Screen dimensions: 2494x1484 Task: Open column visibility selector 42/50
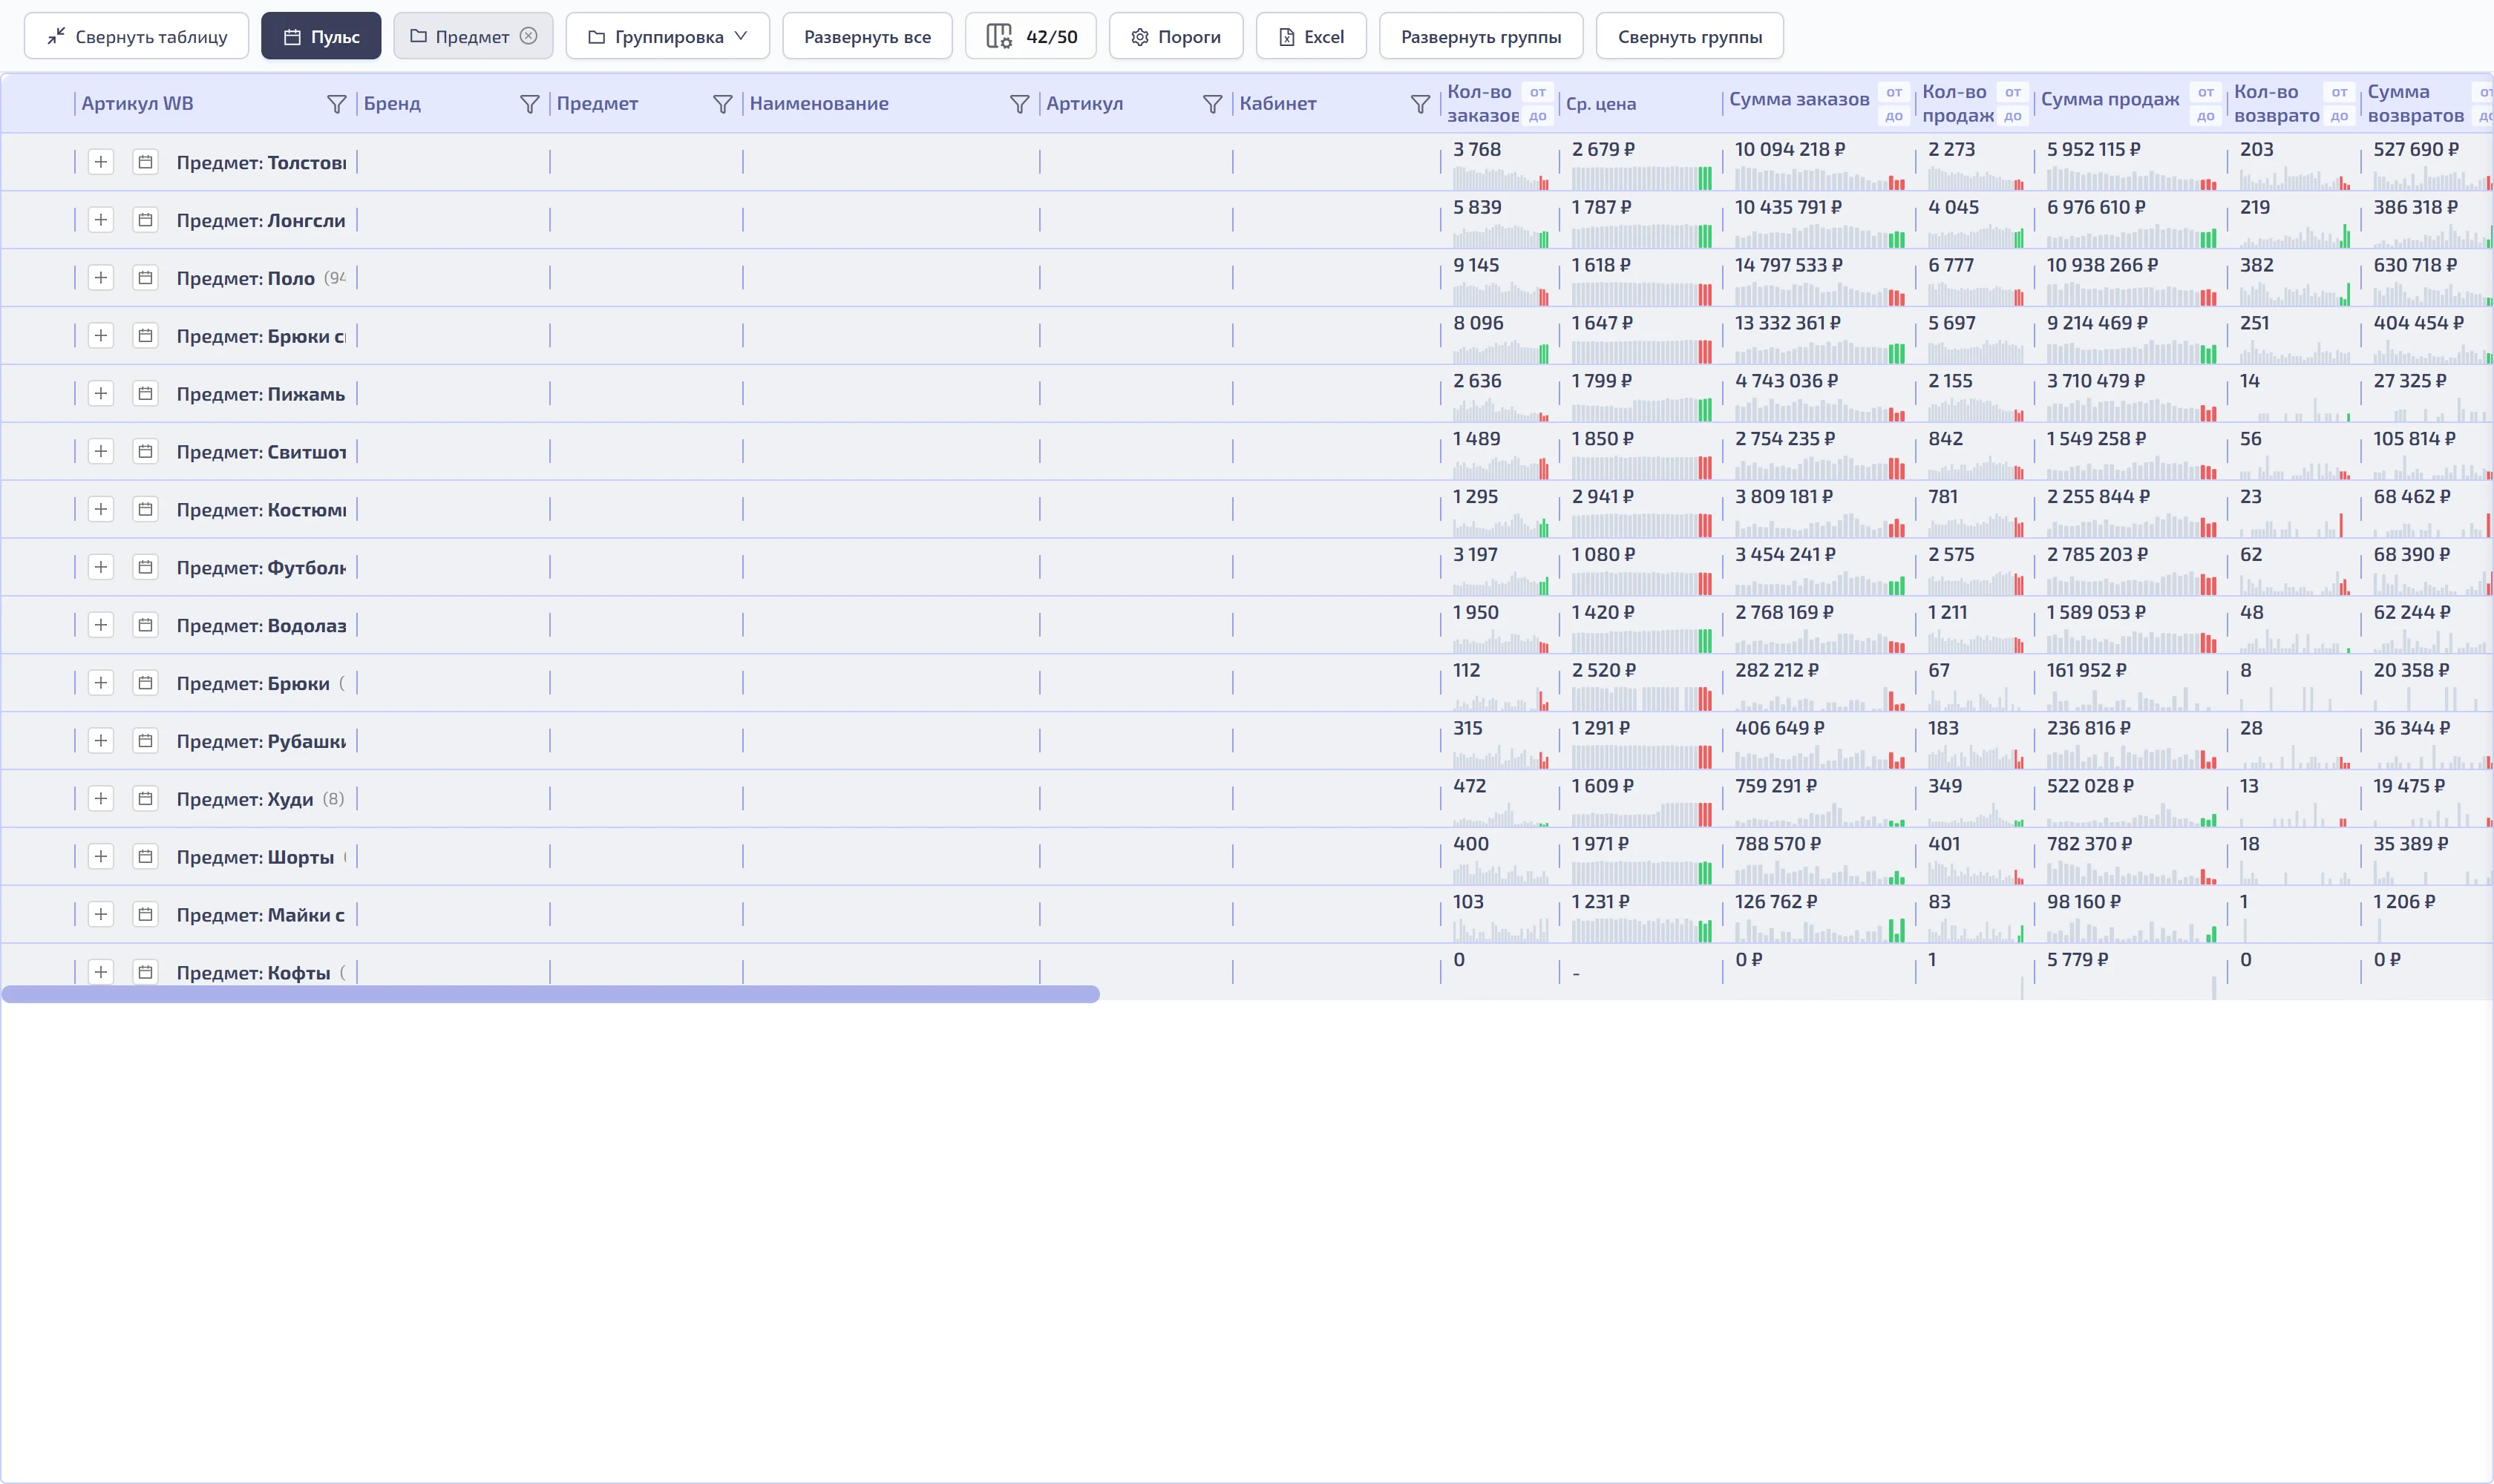coord(1030,36)
